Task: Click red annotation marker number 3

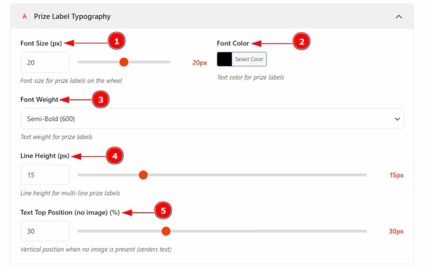Action: pyautogui.click(x=100, y=100)
